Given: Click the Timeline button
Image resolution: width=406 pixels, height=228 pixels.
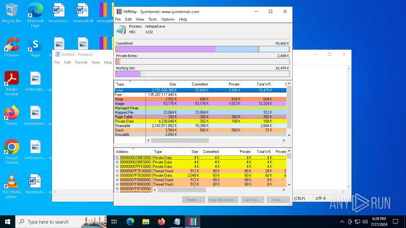Looking at the screenshot, I should tap(193, 200).
